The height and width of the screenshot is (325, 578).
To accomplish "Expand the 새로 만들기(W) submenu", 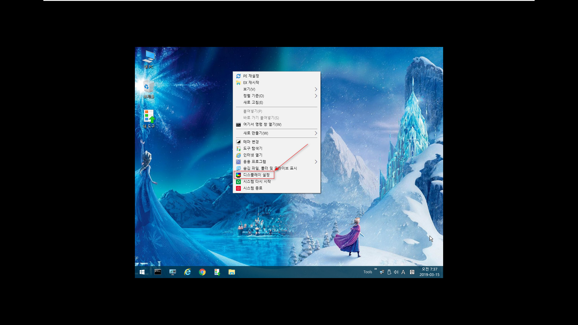I will coord(276,133).
